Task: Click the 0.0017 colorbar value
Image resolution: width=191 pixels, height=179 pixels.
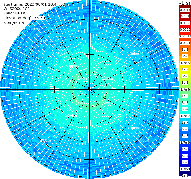Action: click(x=185, y=10)
